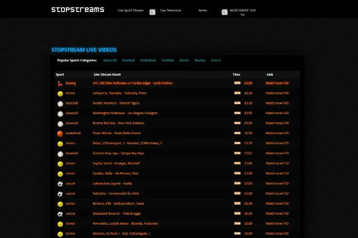Viewport: 358px width, 238px height.
Task: Open the Live Television menu item
Action: point(170,10)
